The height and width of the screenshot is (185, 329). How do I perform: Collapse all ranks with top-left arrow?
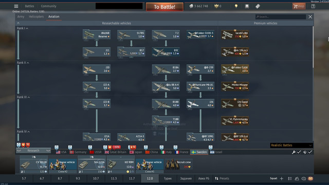click(19, 23)
